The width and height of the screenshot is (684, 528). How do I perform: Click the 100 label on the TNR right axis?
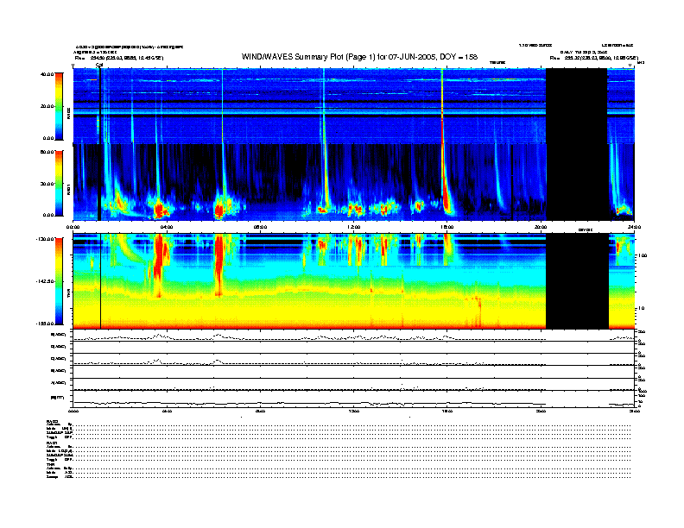[643, 255]
